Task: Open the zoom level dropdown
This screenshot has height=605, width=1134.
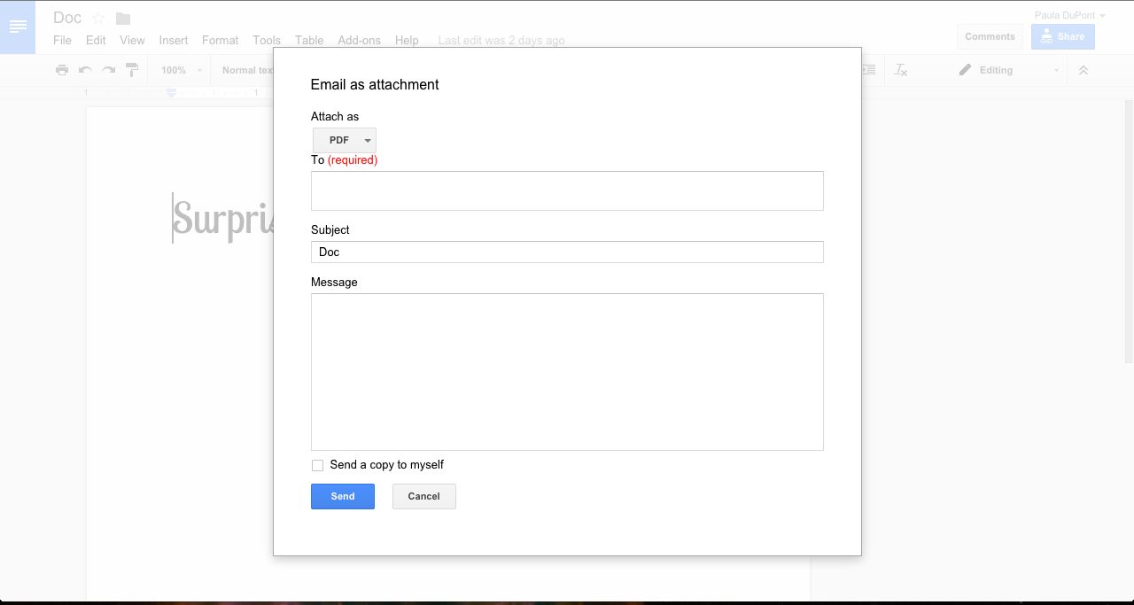Action: 179,70
